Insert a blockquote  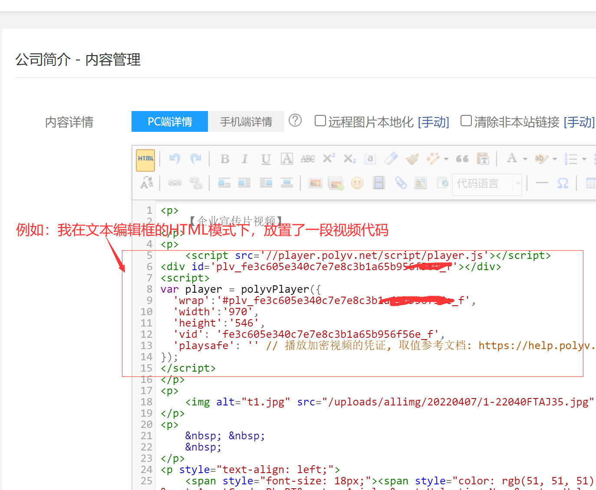click(462, 159)
